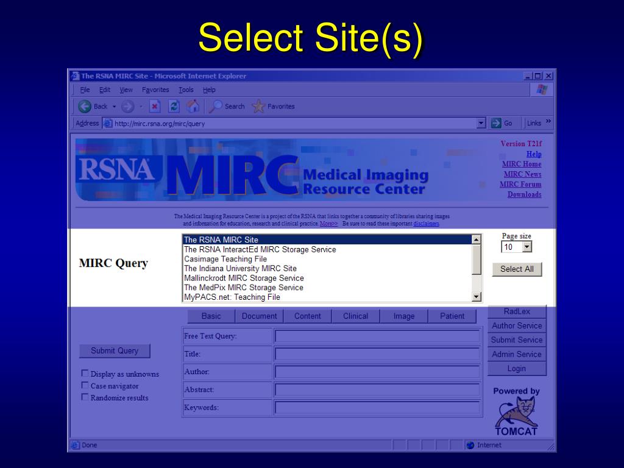Open the Submit Service button
Image resolution: width=624 pixels, height=468 pixels.
tap(517, 340)
